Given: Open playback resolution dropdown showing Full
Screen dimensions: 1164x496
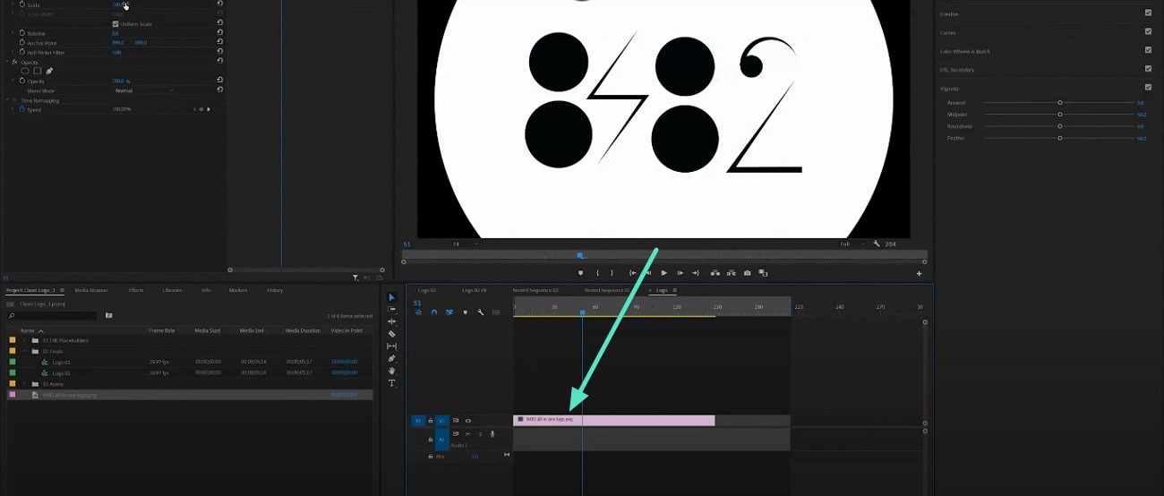Looking at the screenshot, I should [851, 244].
